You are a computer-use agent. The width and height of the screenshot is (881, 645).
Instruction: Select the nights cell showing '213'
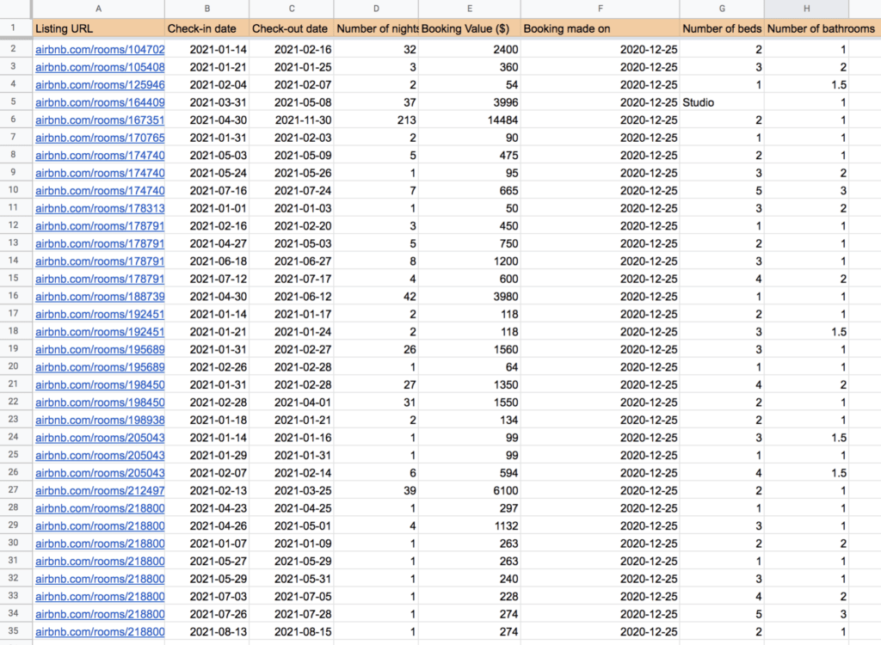377,120
